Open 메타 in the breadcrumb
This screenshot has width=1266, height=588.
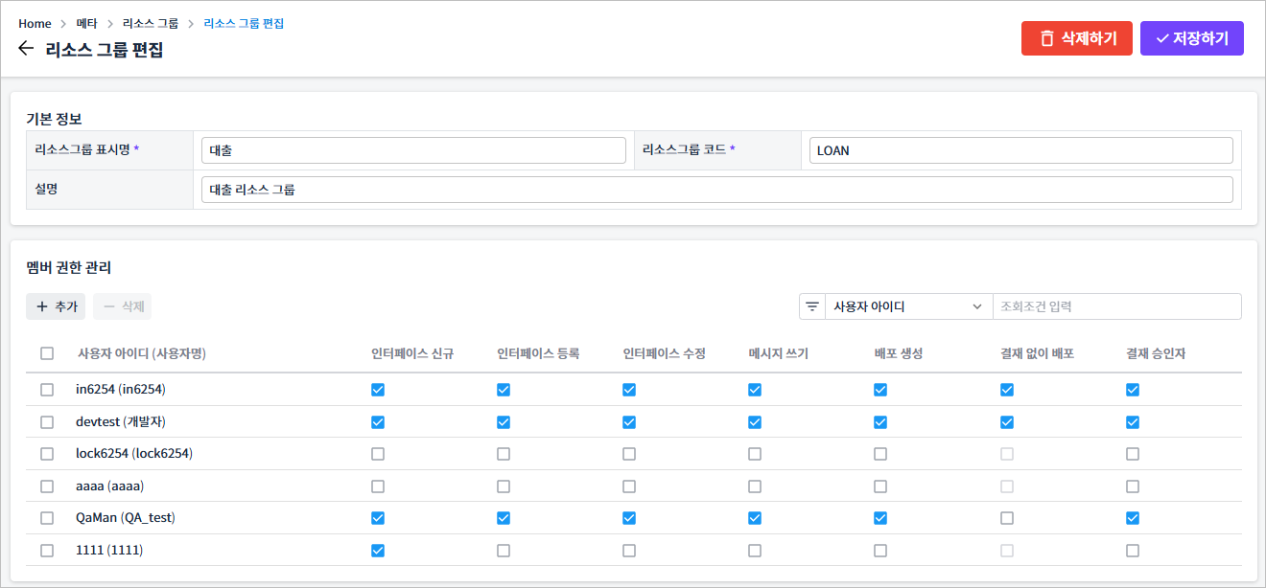click(87, 23)
